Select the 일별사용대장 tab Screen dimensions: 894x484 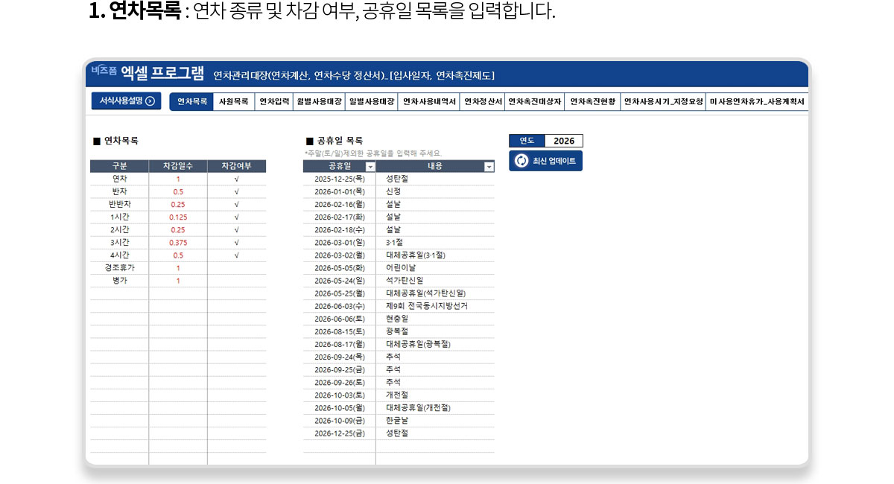[371, 102]
